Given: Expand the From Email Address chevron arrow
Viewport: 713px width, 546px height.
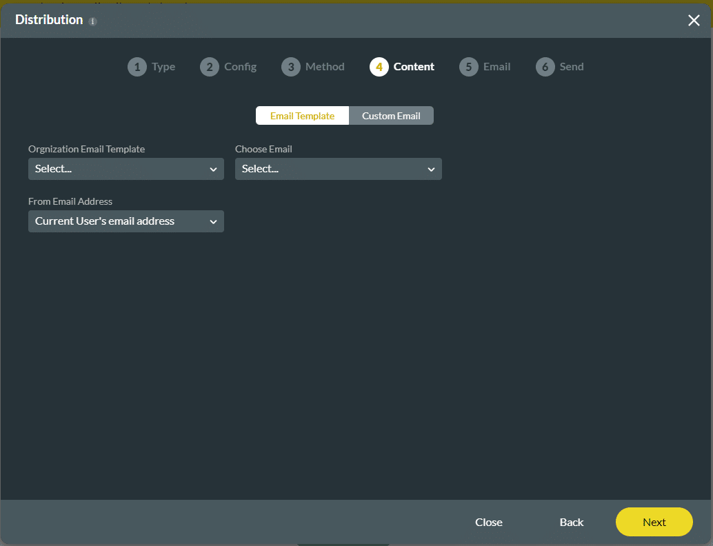Looking at the screenshot, I should pyautogui.click(x=213, y=221).
